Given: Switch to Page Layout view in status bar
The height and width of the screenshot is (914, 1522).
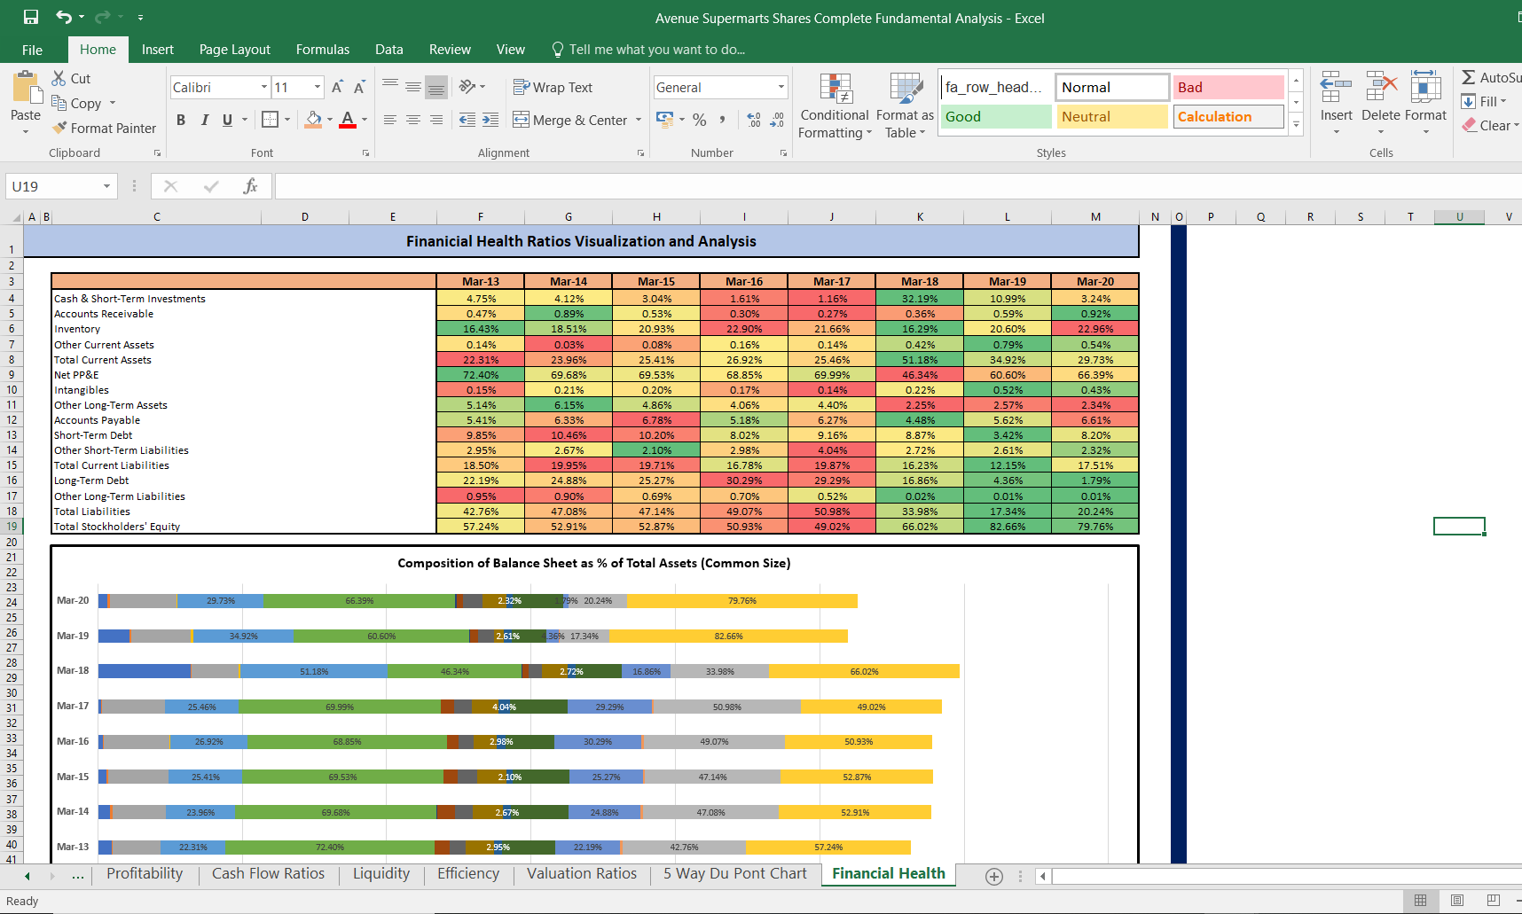Looking at the screenshot, I should click(x=1456, y=900).
